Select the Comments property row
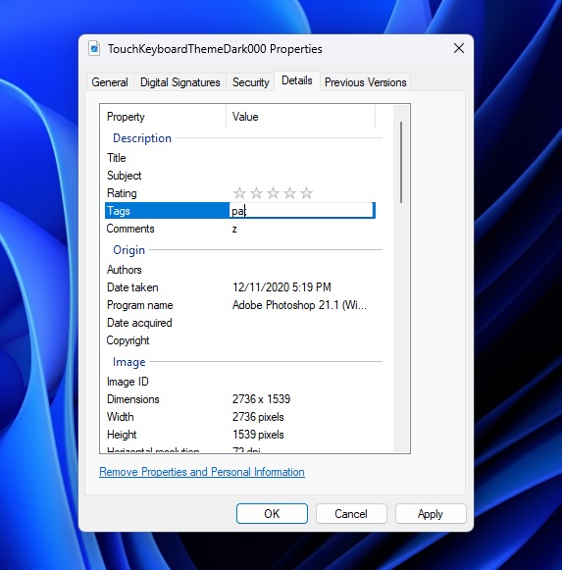 pos(240,229)
